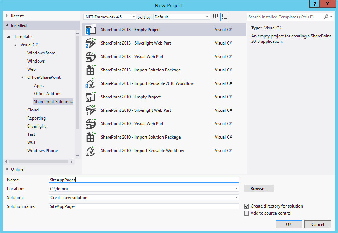This screenshot has width=338, height=233.
Task: Open the Solution combo box
Action: coord(144,198)
